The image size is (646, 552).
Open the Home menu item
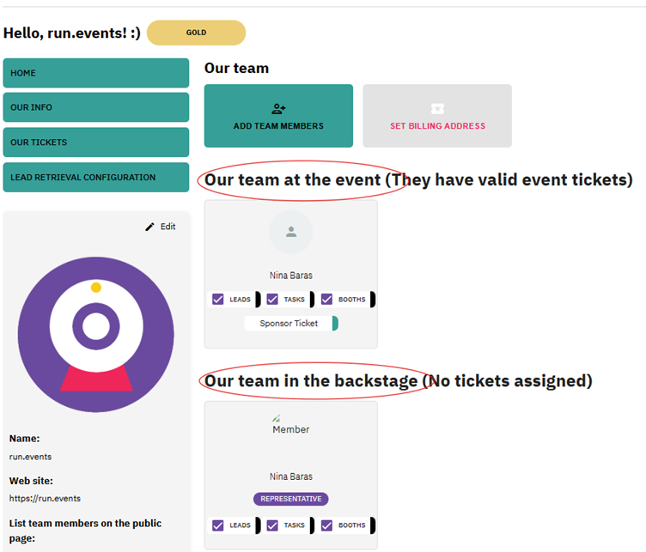pyautogui.click(x=95, y=73)
